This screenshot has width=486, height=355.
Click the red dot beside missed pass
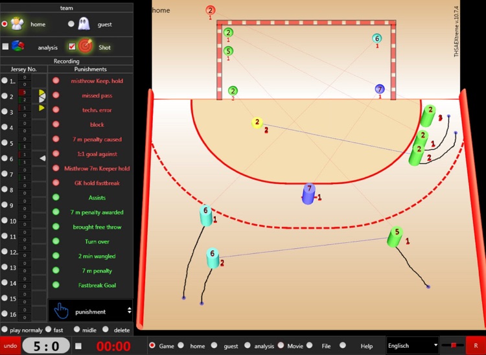[x=56, y=95]
